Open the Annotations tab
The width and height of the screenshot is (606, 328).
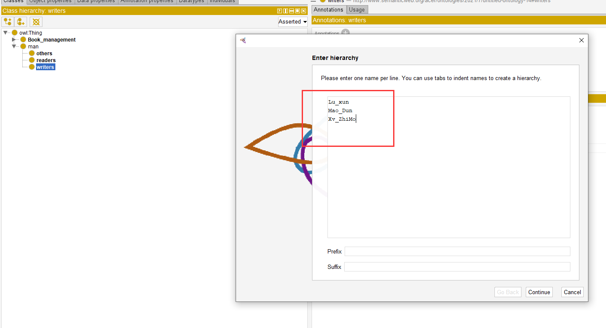[329, 9]
